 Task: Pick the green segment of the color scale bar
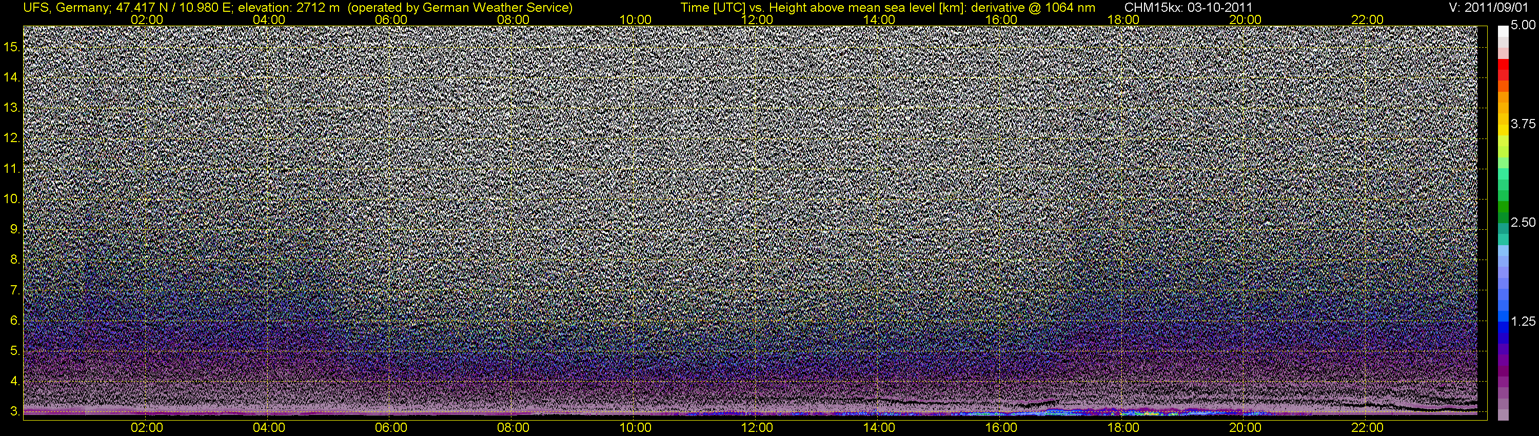click(x=1503, y=206)
